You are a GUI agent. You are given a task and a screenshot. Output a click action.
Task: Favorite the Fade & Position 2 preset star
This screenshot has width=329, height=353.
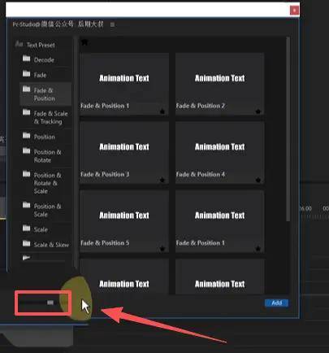258,111
